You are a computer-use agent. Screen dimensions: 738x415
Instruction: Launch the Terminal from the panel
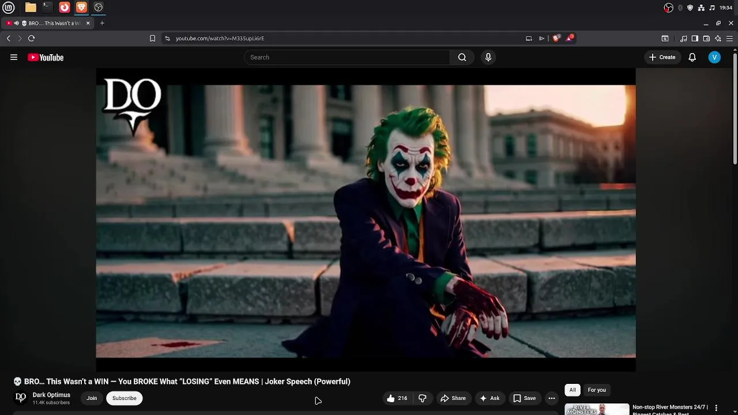coord(47,7)
